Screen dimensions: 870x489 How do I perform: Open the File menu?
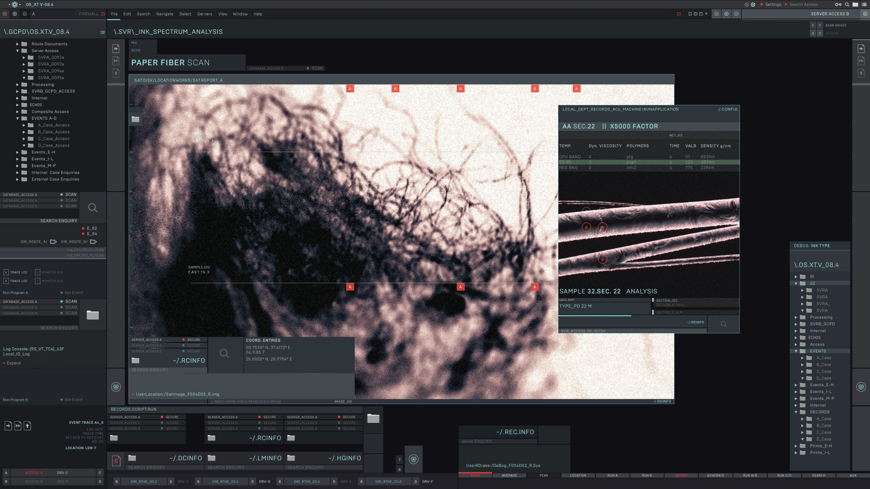coord(114,14)
